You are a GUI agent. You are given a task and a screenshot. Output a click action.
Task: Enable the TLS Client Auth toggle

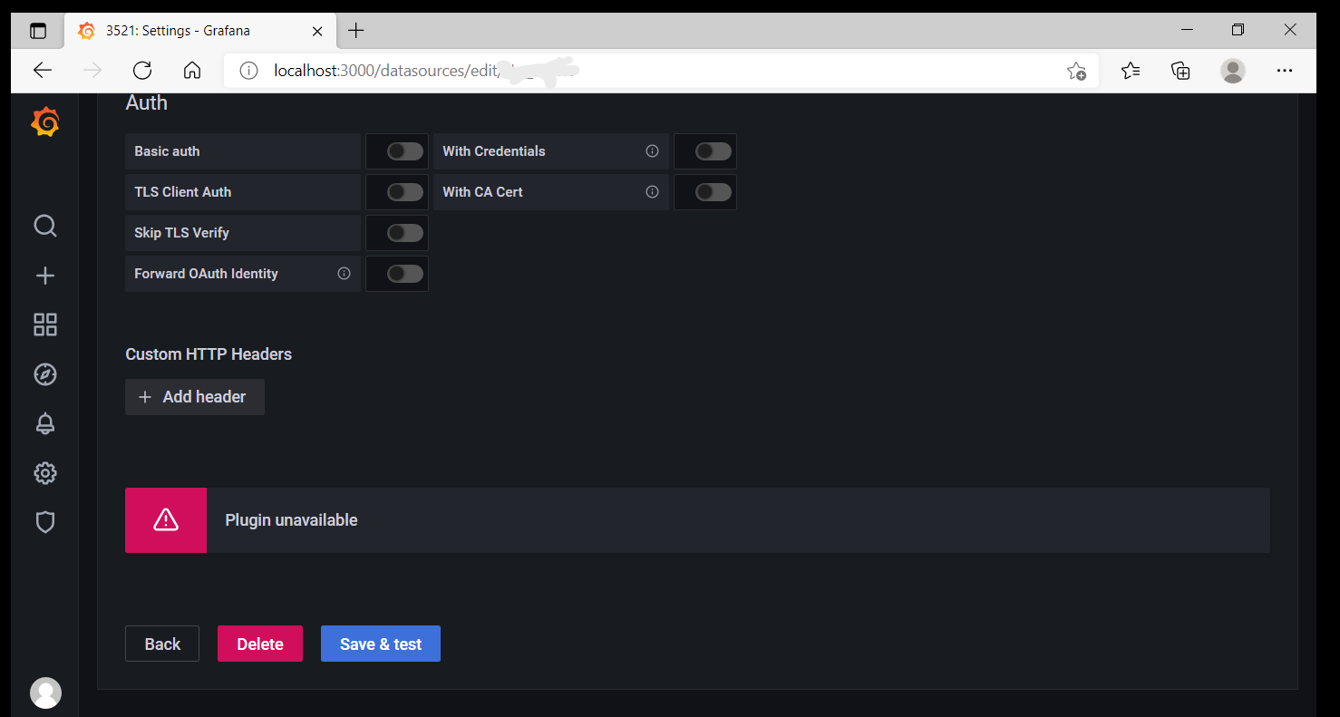(x=404, y=192)
